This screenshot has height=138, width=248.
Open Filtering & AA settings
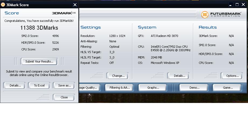pos(120,88)
